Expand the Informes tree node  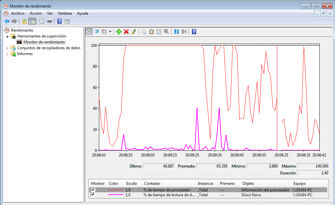point(8,54)
